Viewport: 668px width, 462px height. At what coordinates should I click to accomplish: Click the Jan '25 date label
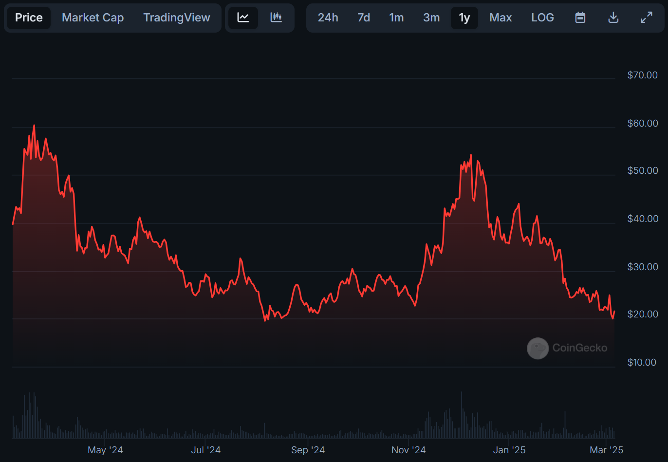click(509, 450)
